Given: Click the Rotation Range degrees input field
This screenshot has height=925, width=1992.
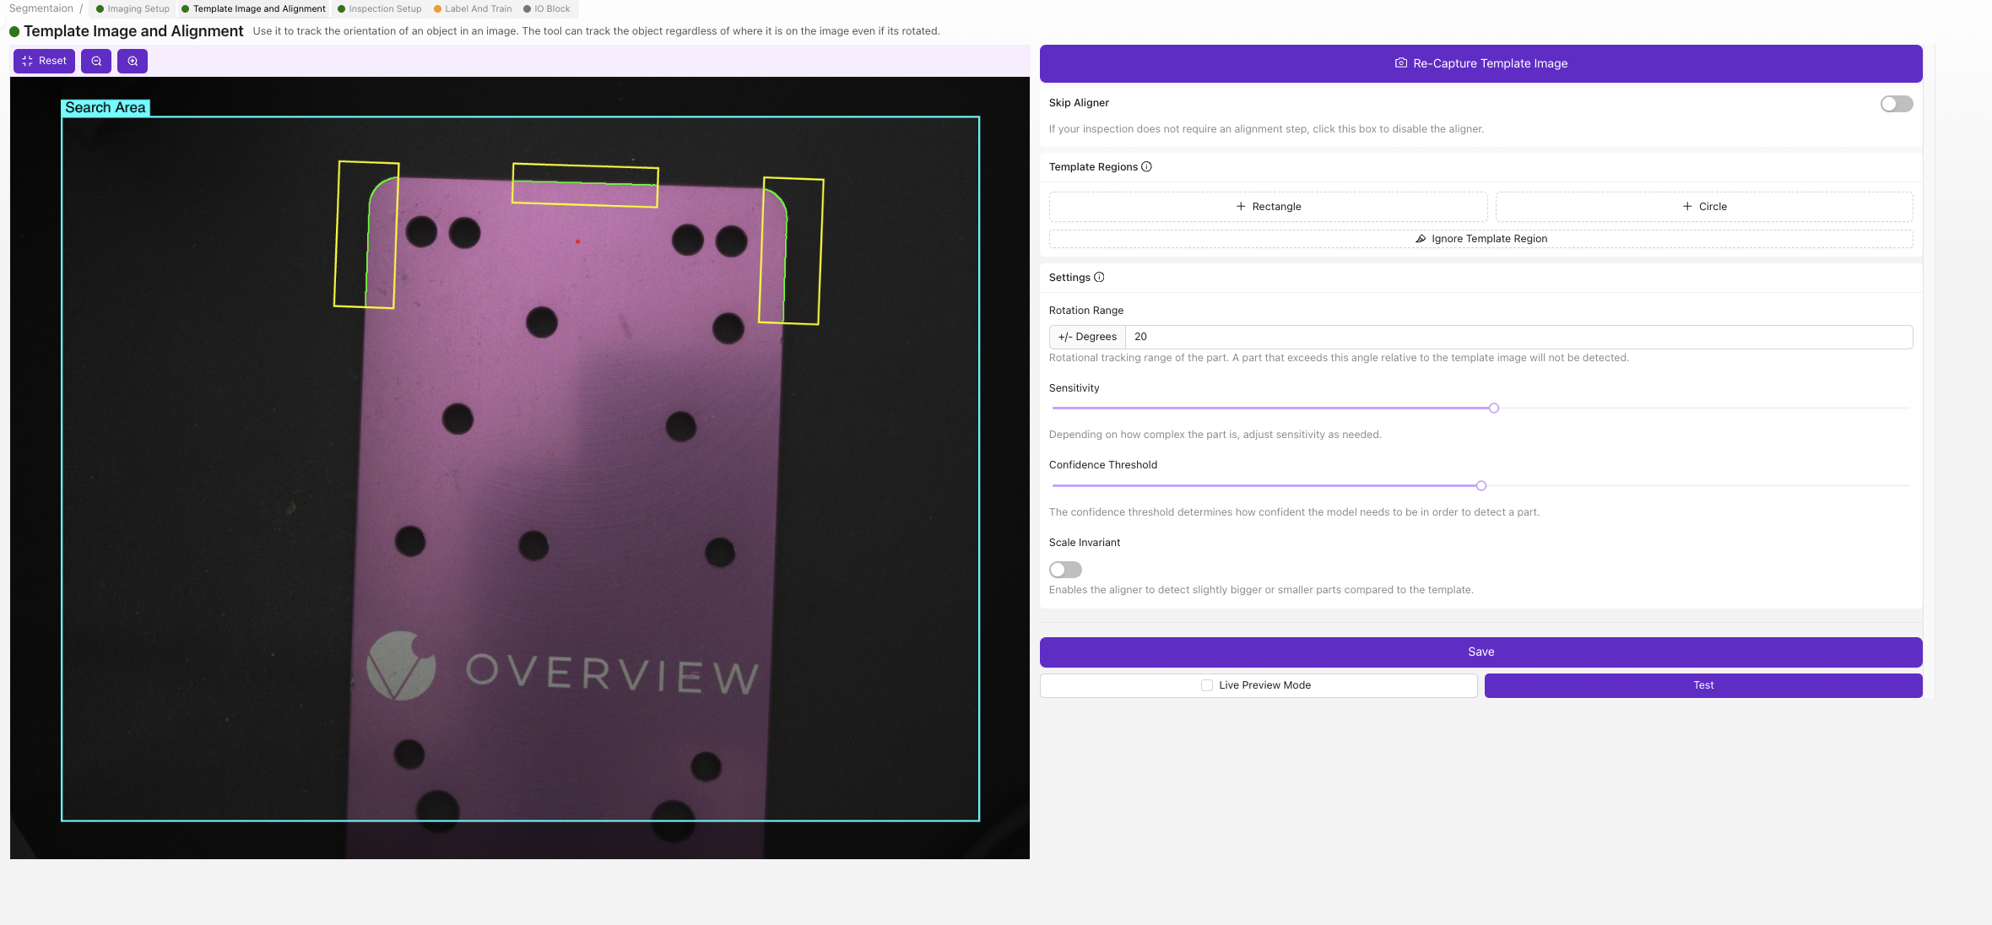Looking at the screenshot, I should [1518, 337].
